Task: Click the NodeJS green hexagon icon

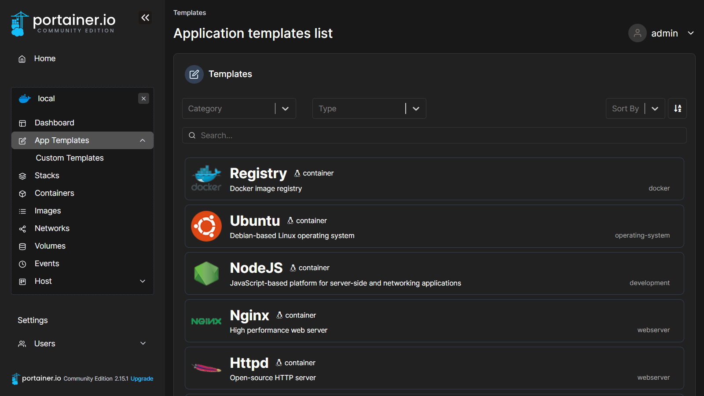Action: click(206, 274)
